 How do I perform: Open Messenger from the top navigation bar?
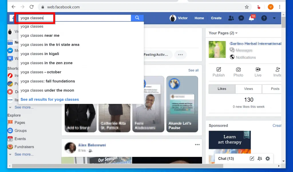(241, 18)
